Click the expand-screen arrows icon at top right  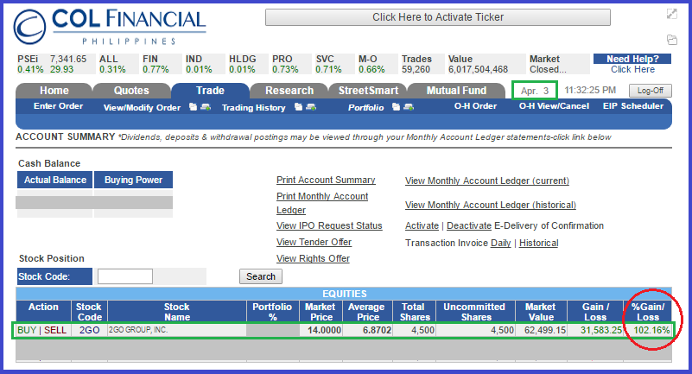point(672,14)
